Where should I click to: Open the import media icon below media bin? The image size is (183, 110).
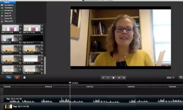(x=9, y=77)
